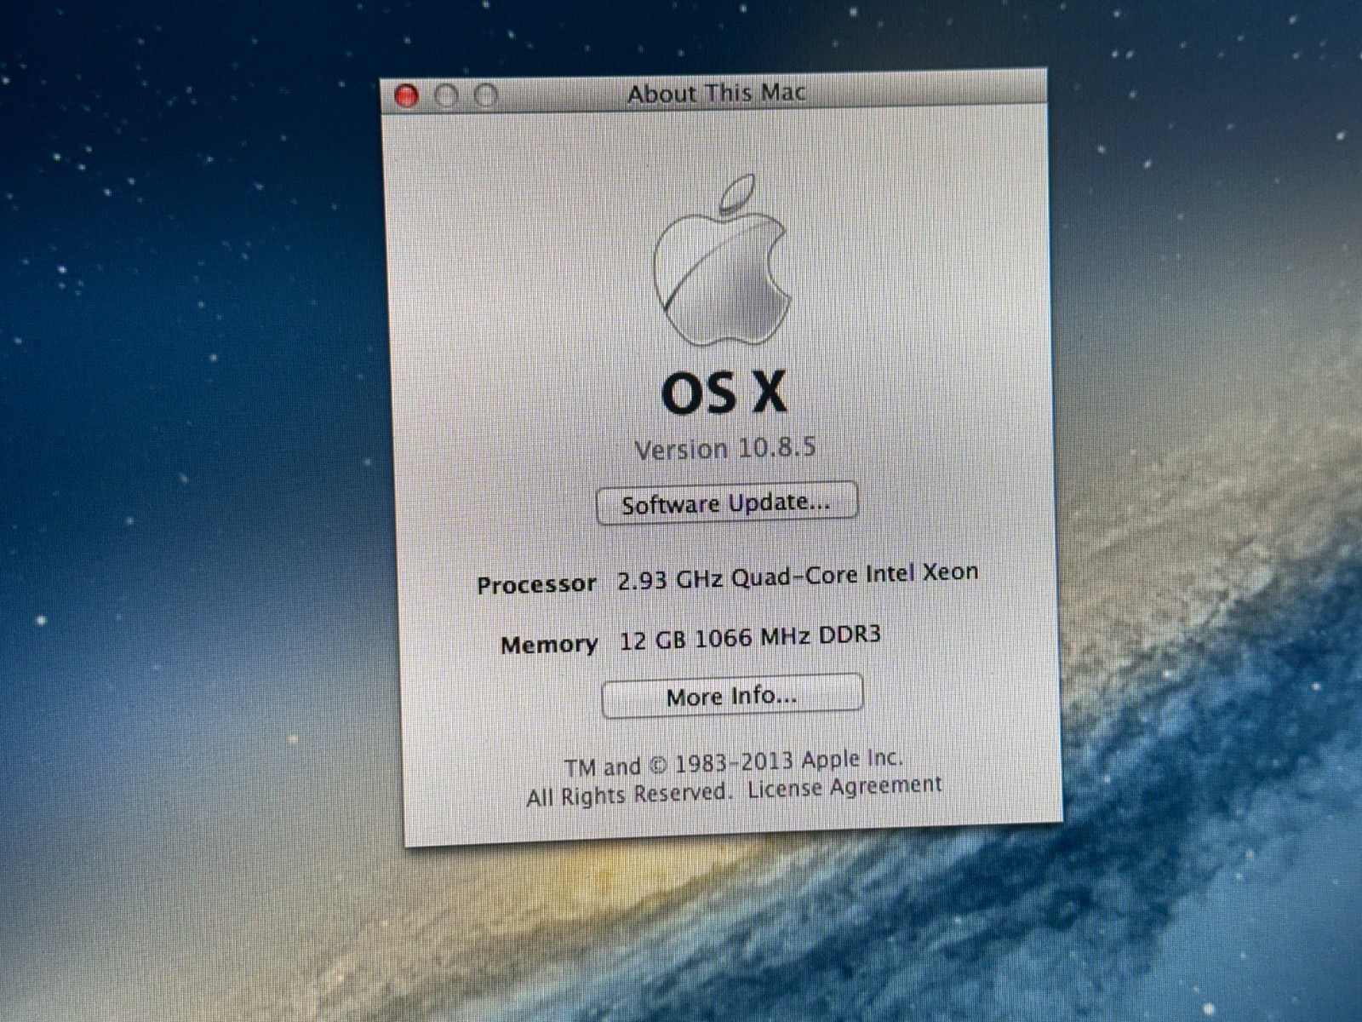
Task: Click the 12 GB 1066 MHz DDR3 value
Action: coord(750,637)
